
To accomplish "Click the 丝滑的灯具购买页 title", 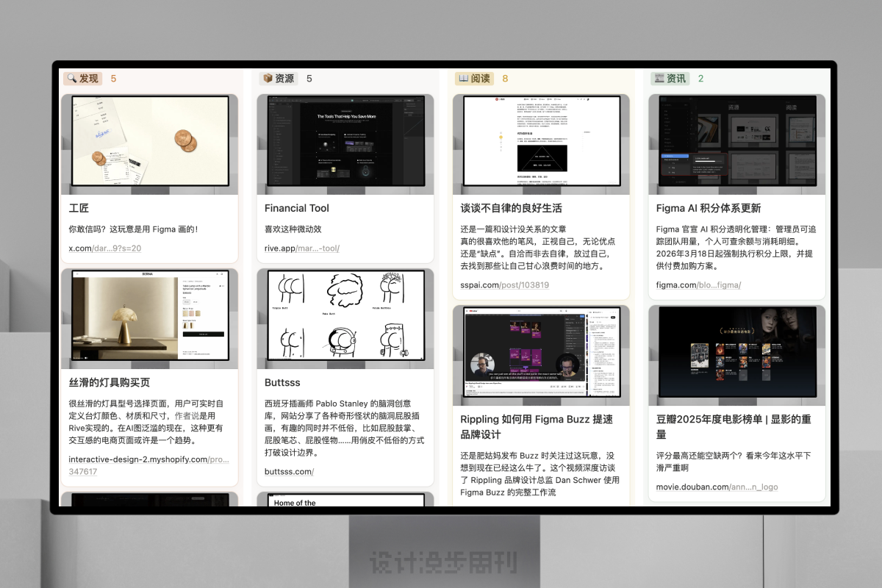I will pos(110,382).
